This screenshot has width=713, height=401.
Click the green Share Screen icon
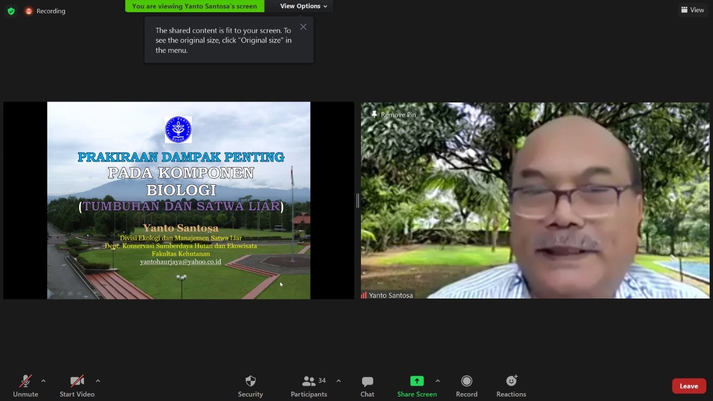(x=417, y=381)
